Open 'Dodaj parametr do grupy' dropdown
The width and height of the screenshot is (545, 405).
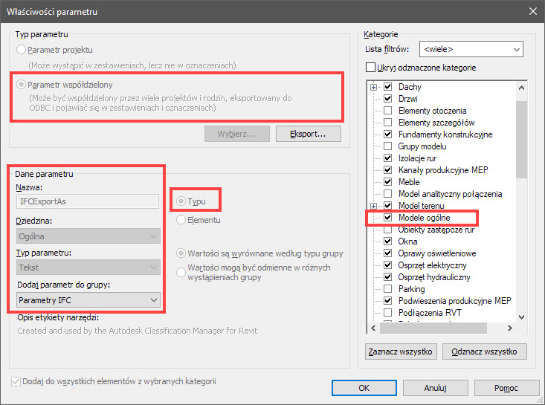coord(88,299)
